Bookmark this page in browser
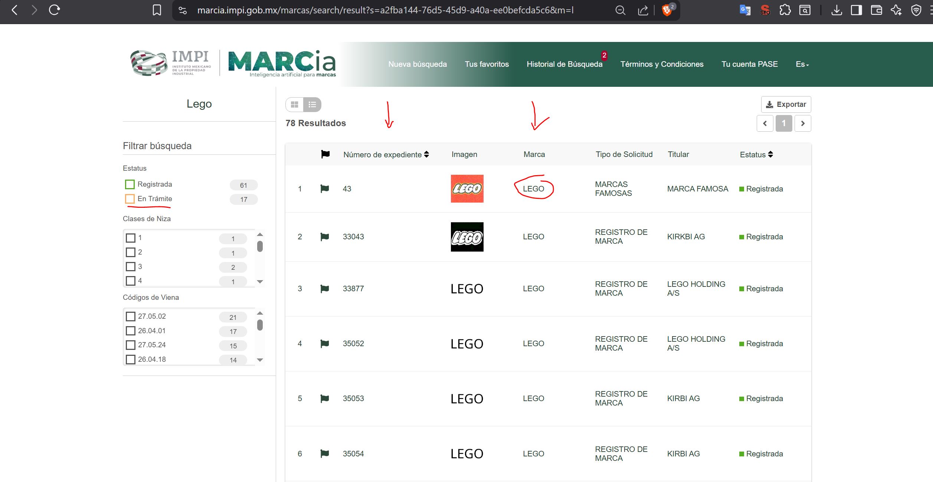This screenshot has height=482, width=933. pyautogui.click(x=157, y=10)
